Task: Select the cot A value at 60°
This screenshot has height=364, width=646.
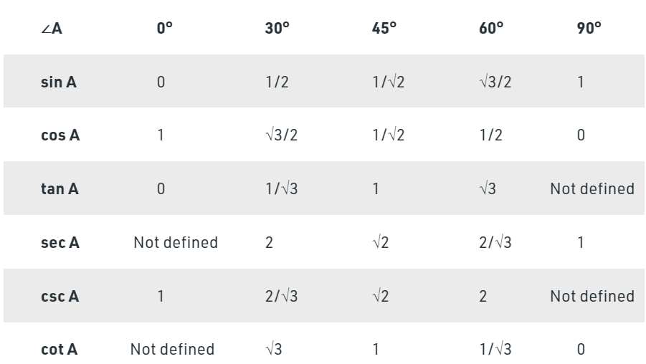Action: 495,350
